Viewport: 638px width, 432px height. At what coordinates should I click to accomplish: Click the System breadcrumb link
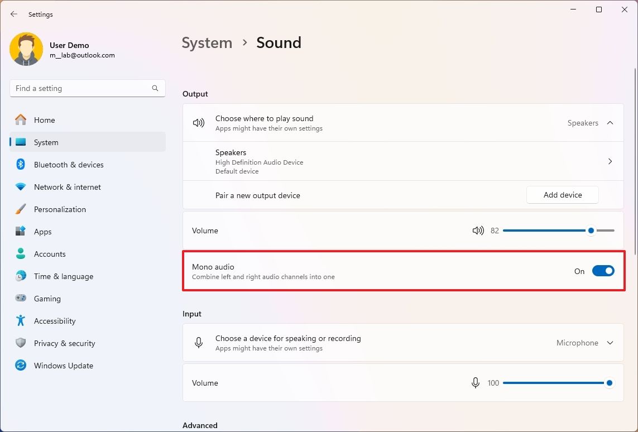click(207, 42)
